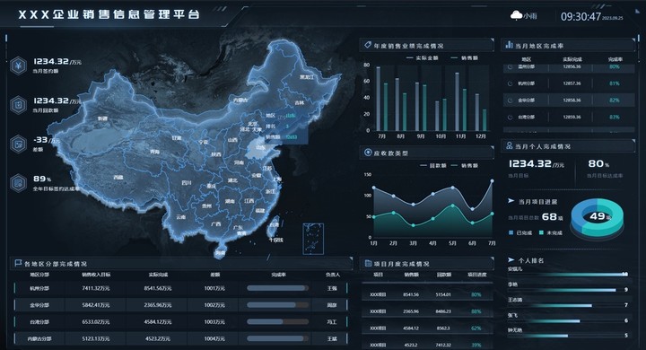
Task: Click the 当月项目总数 68 value
Action: [550, 216]
